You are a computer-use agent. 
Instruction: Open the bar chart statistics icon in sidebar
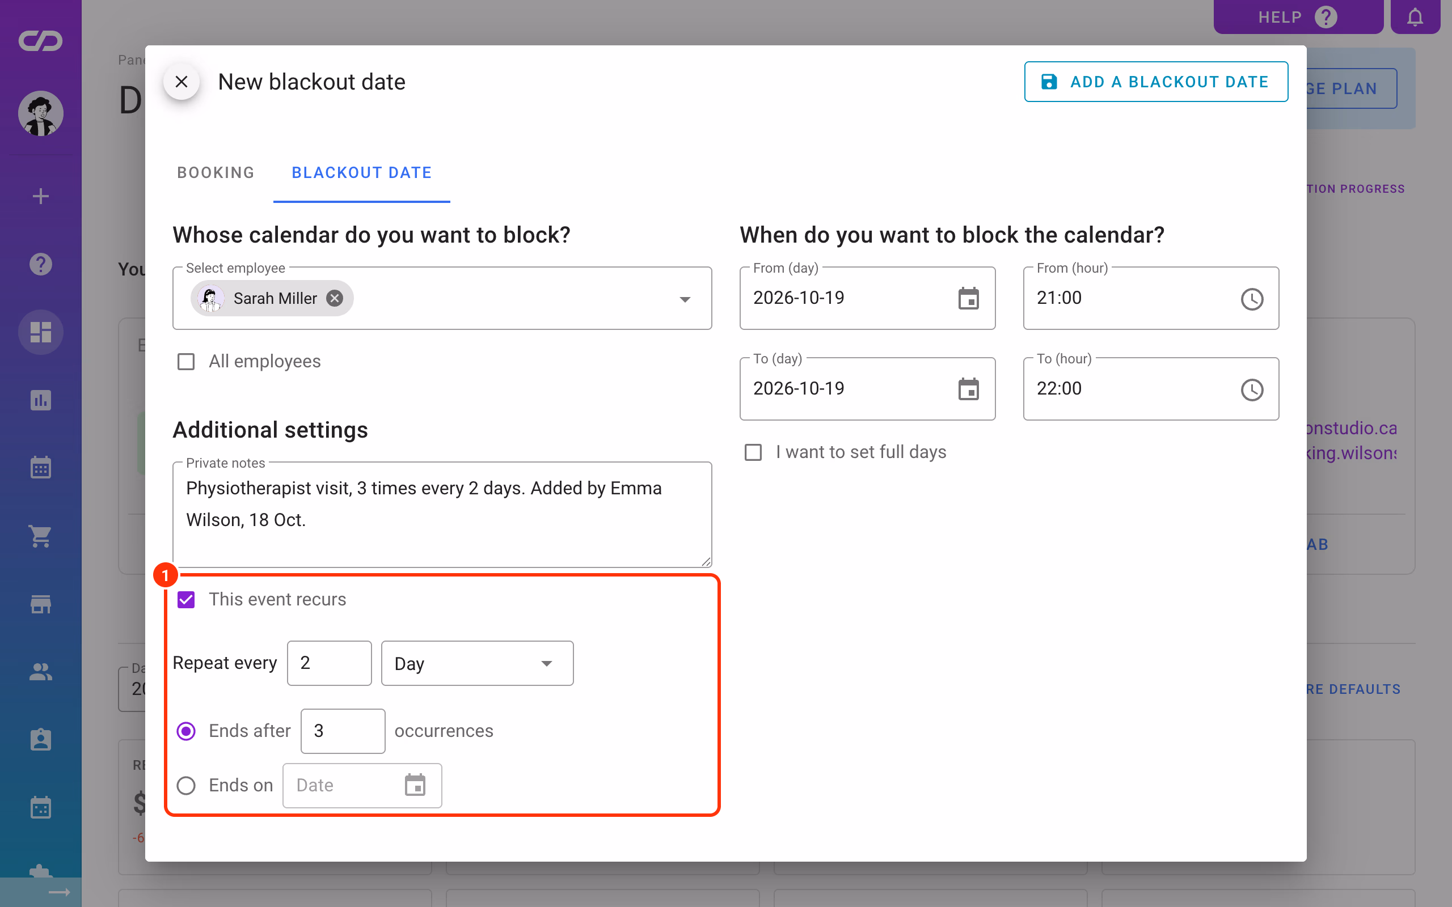click(x=40, y=400)
